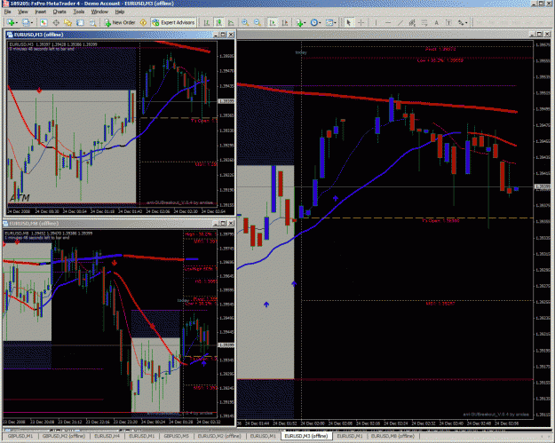Image resolution: width=555 pixels, height=443 pixels.
Task: Toggle Expert Advisors on or off
Action: coord(173,23)
